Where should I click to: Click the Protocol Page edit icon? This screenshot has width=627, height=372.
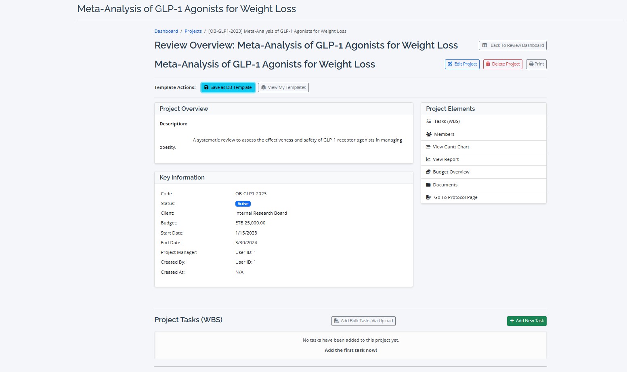(x=429, y=197)
